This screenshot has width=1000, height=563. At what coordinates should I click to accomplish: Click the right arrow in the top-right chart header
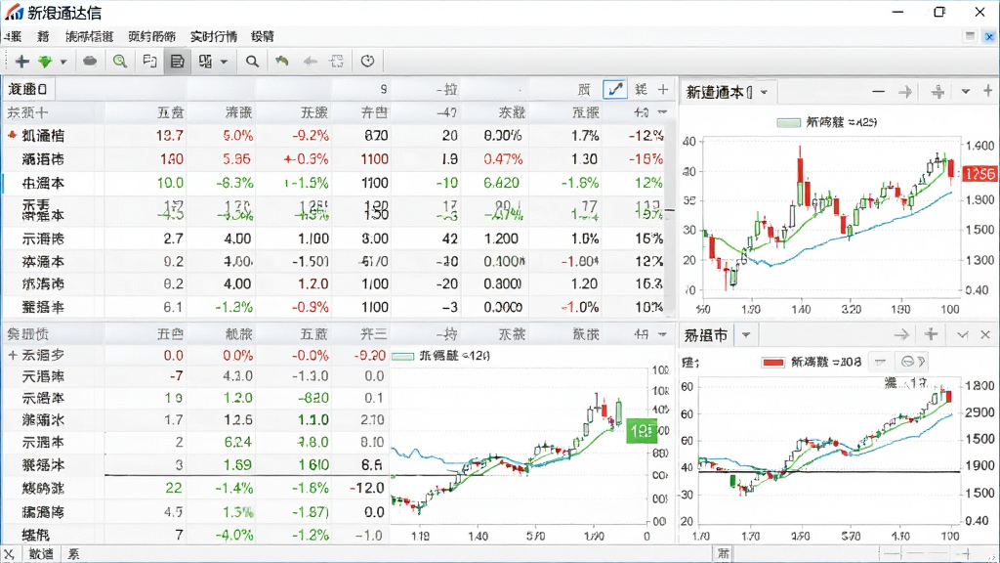pos(905,92)
